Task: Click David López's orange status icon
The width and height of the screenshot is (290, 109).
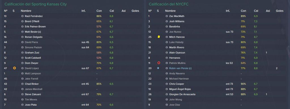Action: [x=14, y=68]
